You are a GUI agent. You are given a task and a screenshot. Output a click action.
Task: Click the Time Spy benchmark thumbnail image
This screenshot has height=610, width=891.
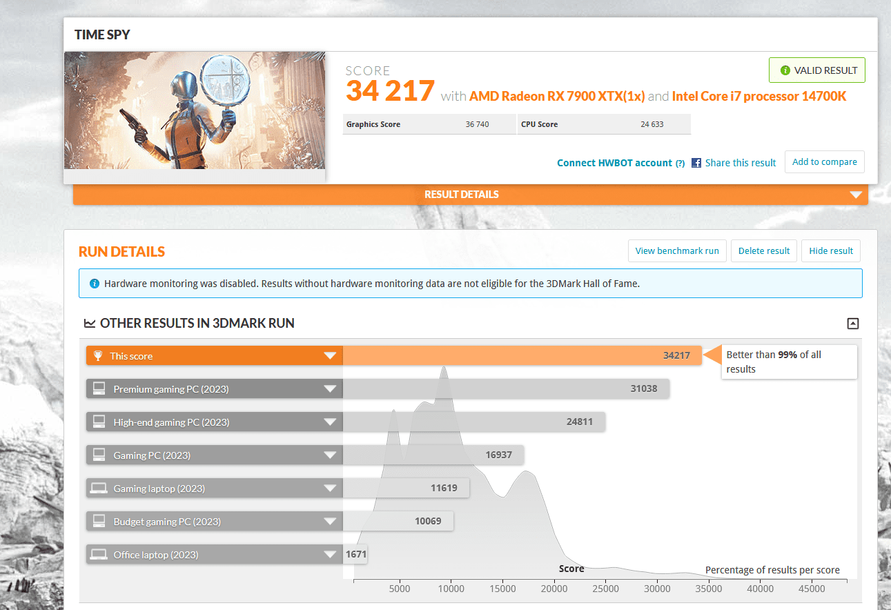(x=195, y=110)
